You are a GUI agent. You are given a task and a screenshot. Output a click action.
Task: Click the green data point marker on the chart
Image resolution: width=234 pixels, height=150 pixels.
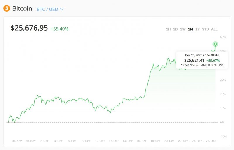click(x=216, y=44)
